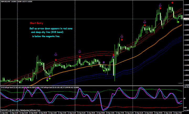This screenshot has width=189, height=114.
Task: Click '12 Sep 09:00' on the time axis
Action: point(43,113)
